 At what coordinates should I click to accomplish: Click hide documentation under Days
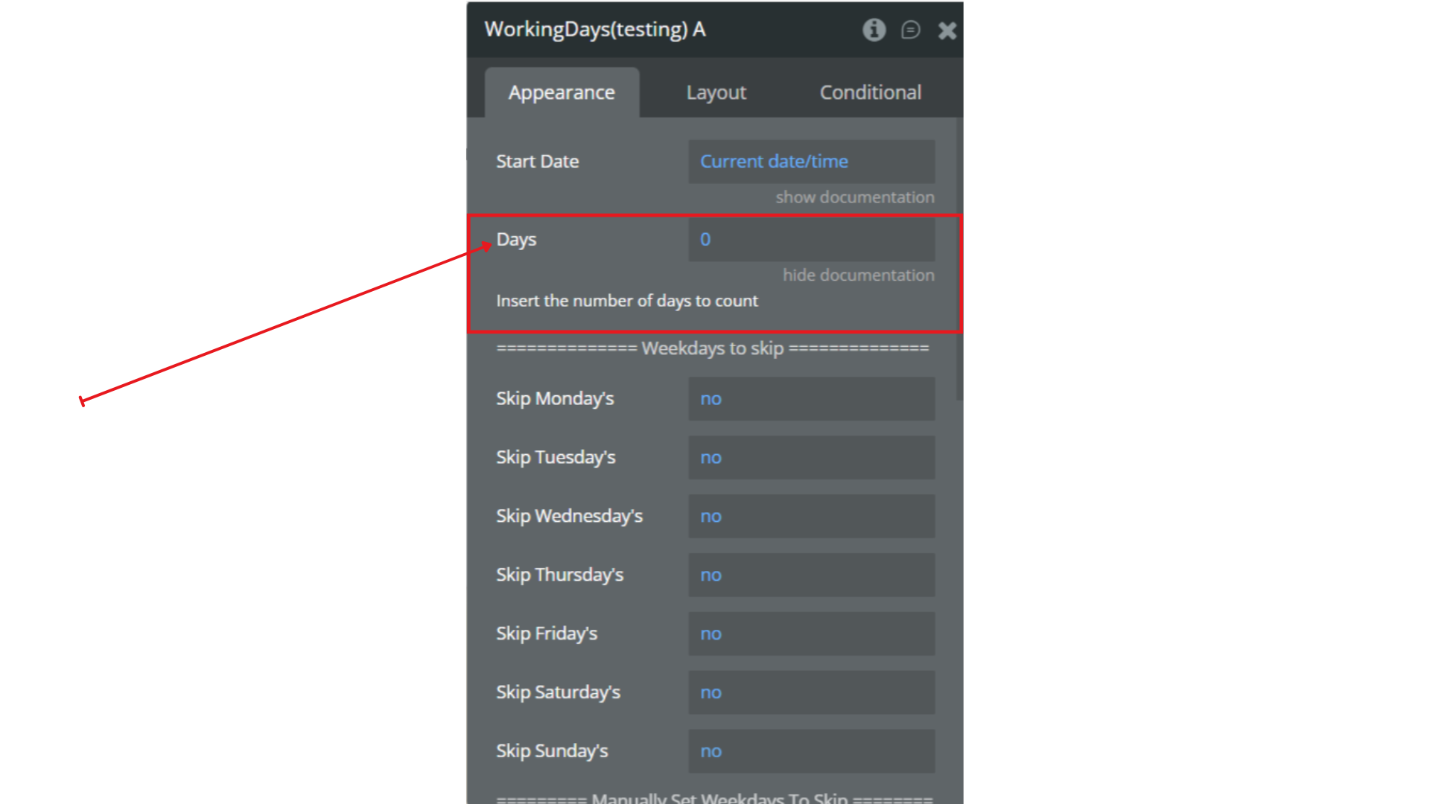tap(858, 275)
